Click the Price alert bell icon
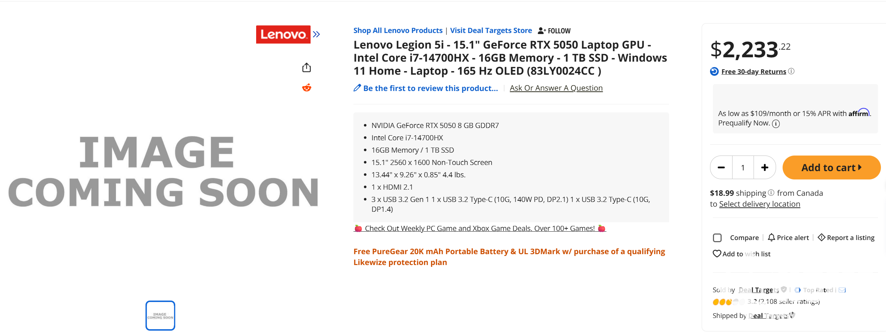 (771, 237)
